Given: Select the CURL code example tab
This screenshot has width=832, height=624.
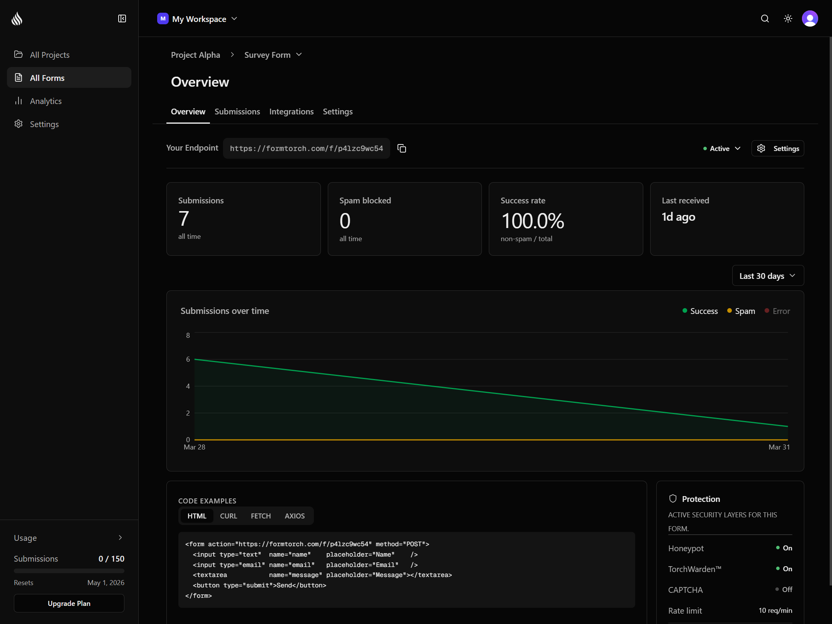Looking at the screenshot, I should tap(228, 516).
